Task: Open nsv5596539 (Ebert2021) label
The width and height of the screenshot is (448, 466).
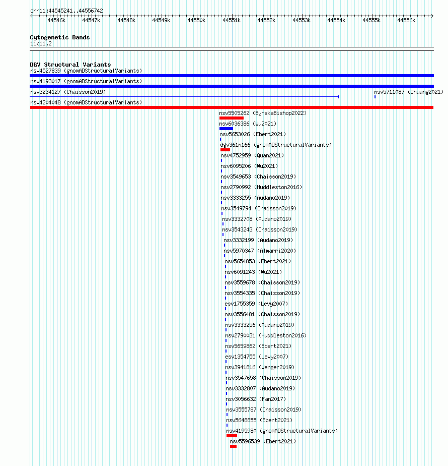Action: [x=263, y=442]
